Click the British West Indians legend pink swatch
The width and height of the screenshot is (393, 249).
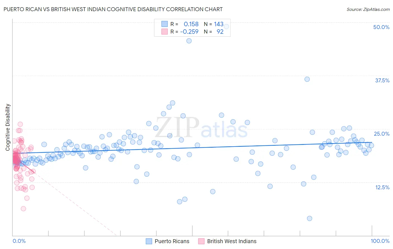pyautogui.click(x=201, y=241)
